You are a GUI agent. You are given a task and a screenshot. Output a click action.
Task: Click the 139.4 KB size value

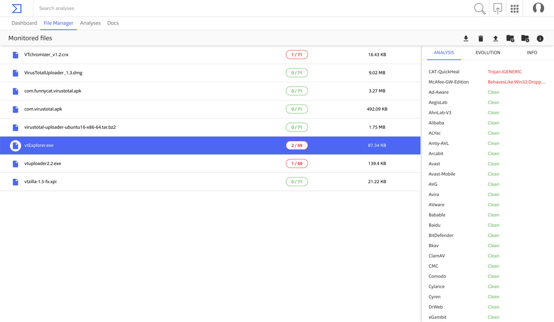(x=377, y=164)
